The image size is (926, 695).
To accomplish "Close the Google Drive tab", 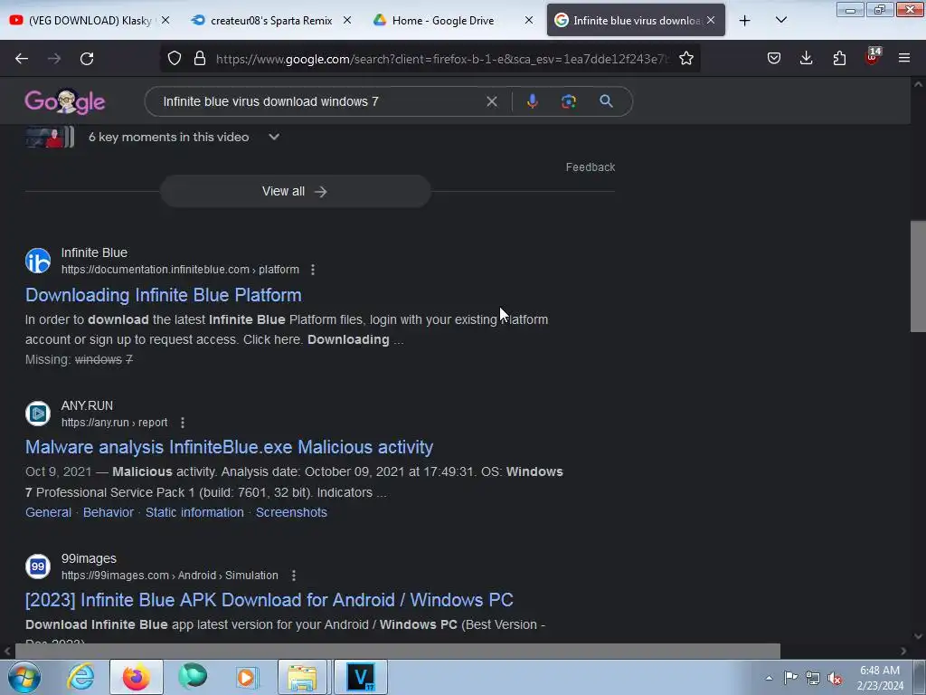I will click(528, 20).
